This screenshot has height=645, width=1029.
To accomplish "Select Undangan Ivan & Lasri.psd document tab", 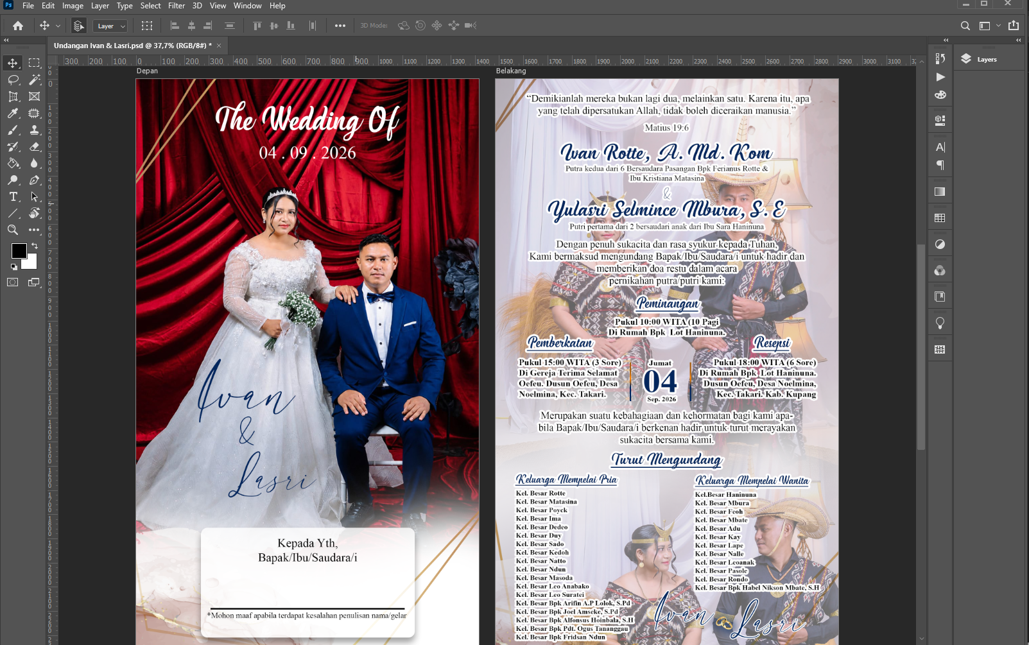I will 132,46.
